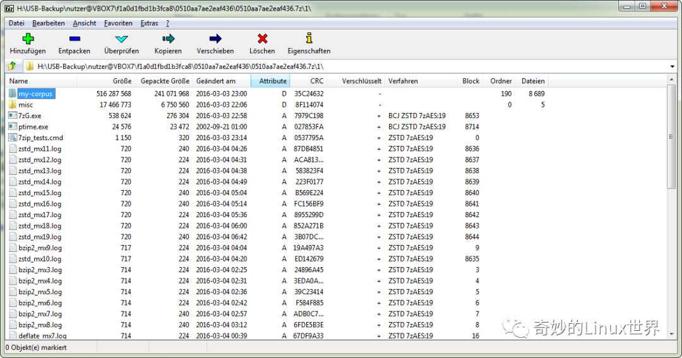The image size is (682, 358).
Task: Click the size value 516 287 568
Action: tap(114, 93)
